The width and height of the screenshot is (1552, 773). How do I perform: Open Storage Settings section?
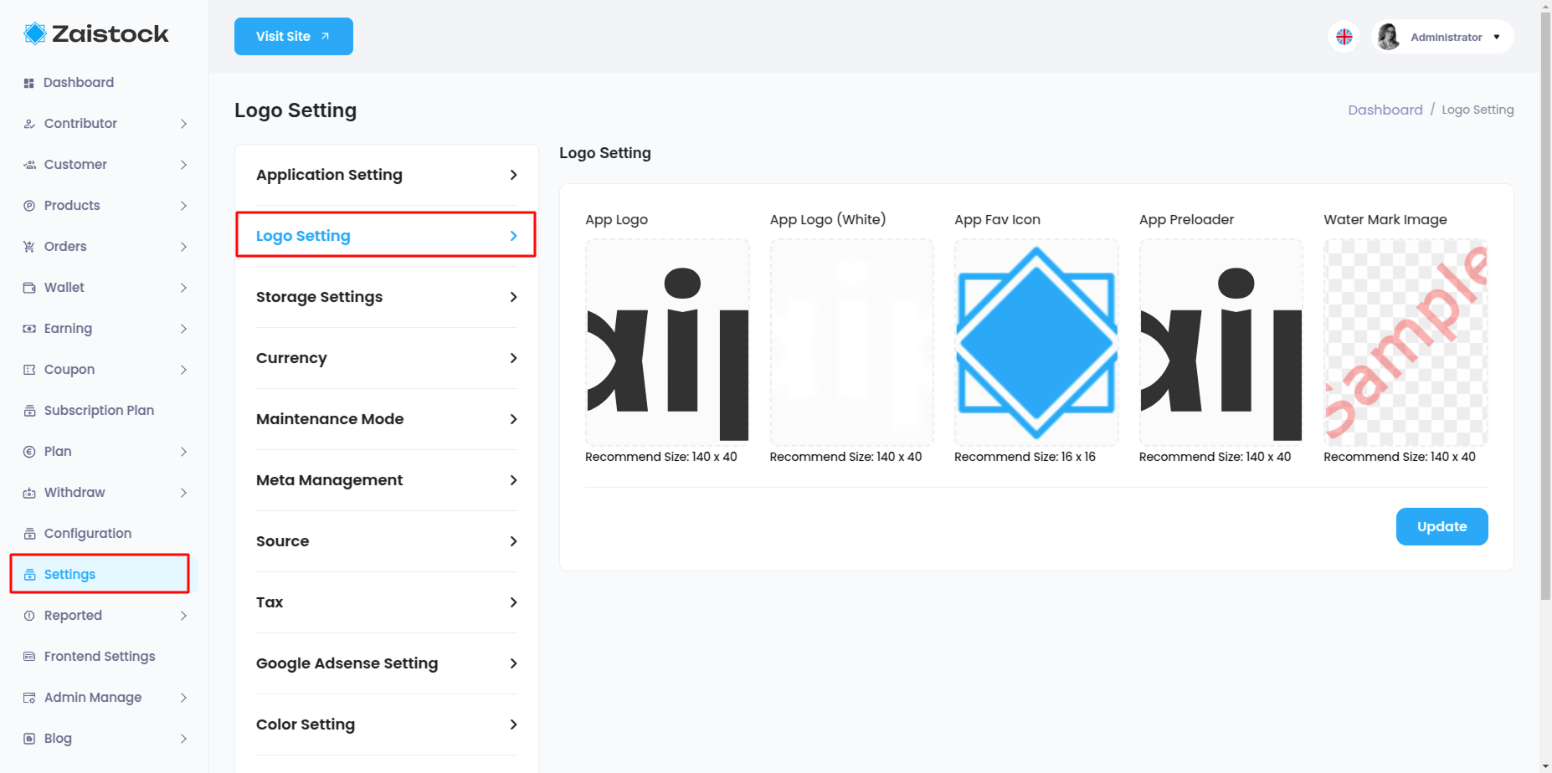(x=387, y=297)
